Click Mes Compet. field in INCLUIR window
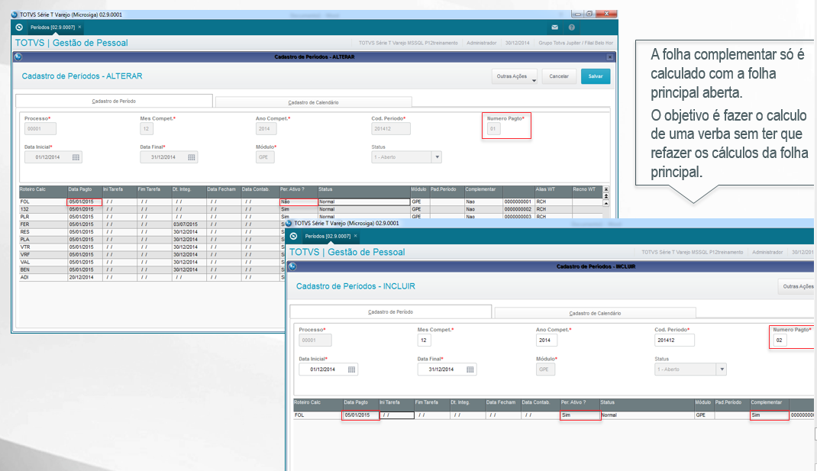 [424, 340]
